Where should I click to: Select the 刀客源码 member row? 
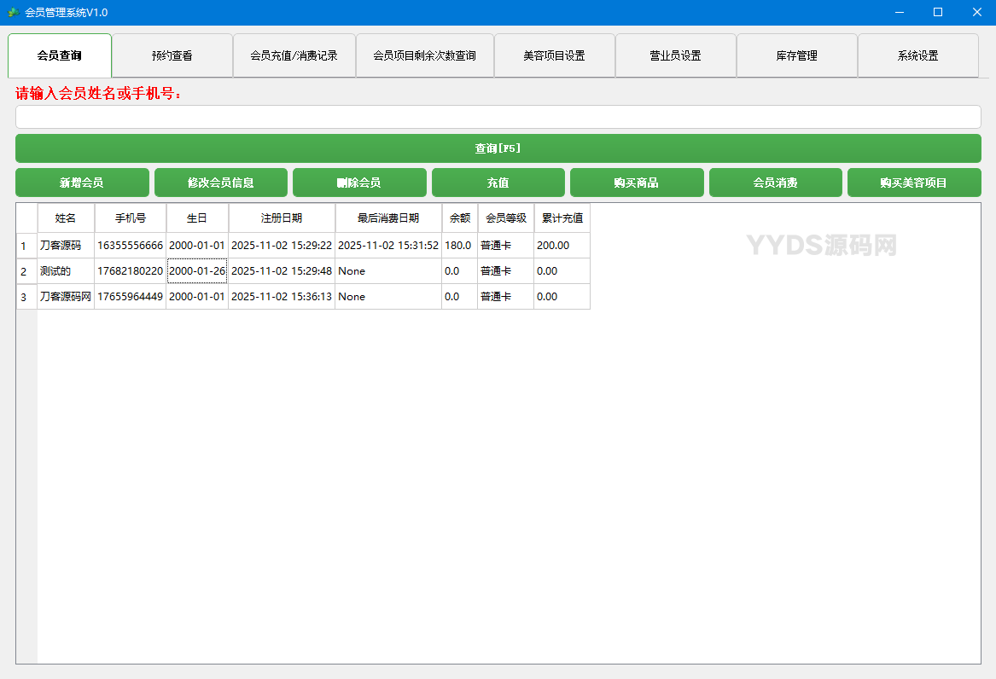tap(66, 245)
